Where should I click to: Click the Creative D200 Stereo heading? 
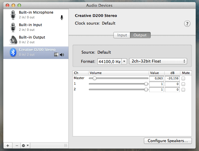pyautogui.click(x=96, y=15)
